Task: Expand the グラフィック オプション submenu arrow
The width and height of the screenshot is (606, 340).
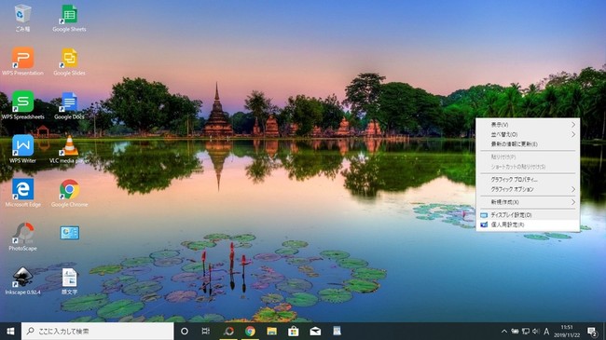Action: coord(573,189)
